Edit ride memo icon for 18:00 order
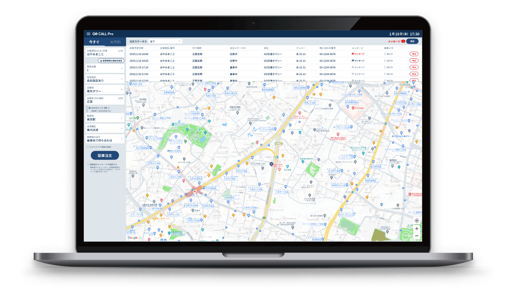Viewport: 514px width, 292px height. (x=385, y=61)
